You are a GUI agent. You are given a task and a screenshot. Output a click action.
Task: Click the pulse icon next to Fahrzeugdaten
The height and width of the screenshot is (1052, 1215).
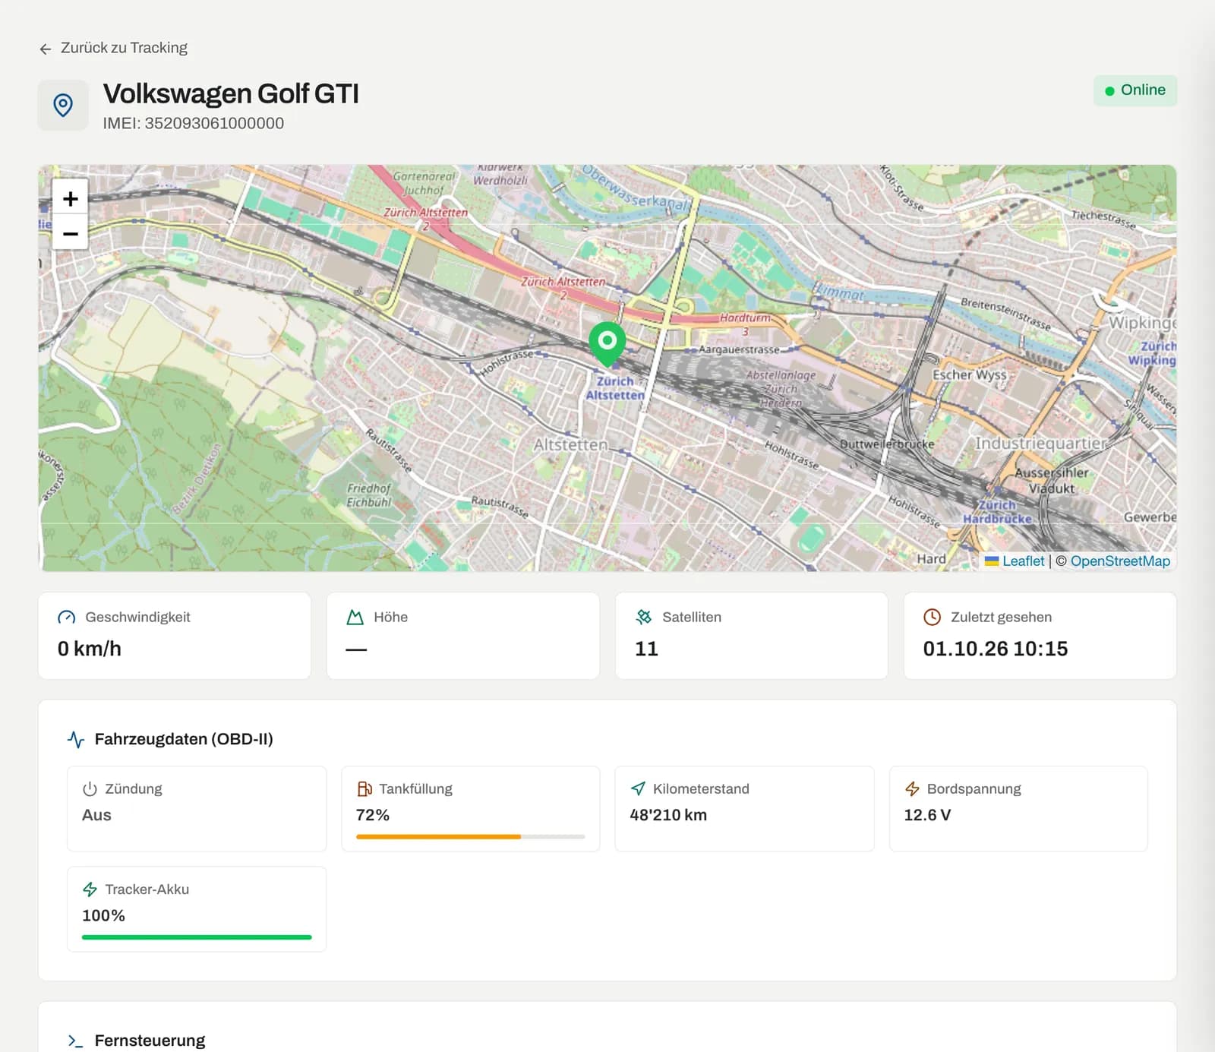(x=76, y=739)
